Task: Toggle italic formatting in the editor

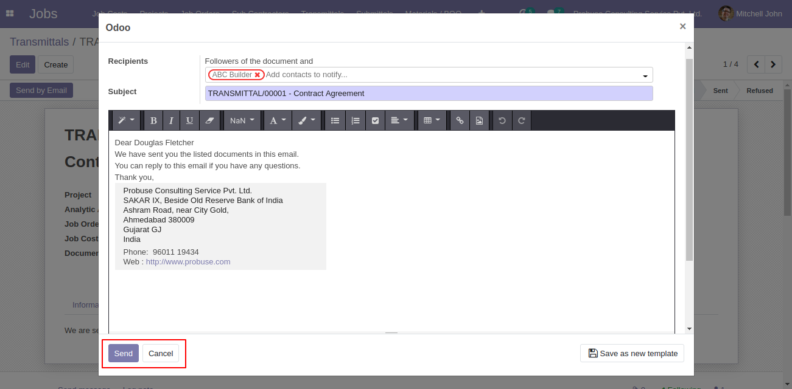Action: (171, 120)
